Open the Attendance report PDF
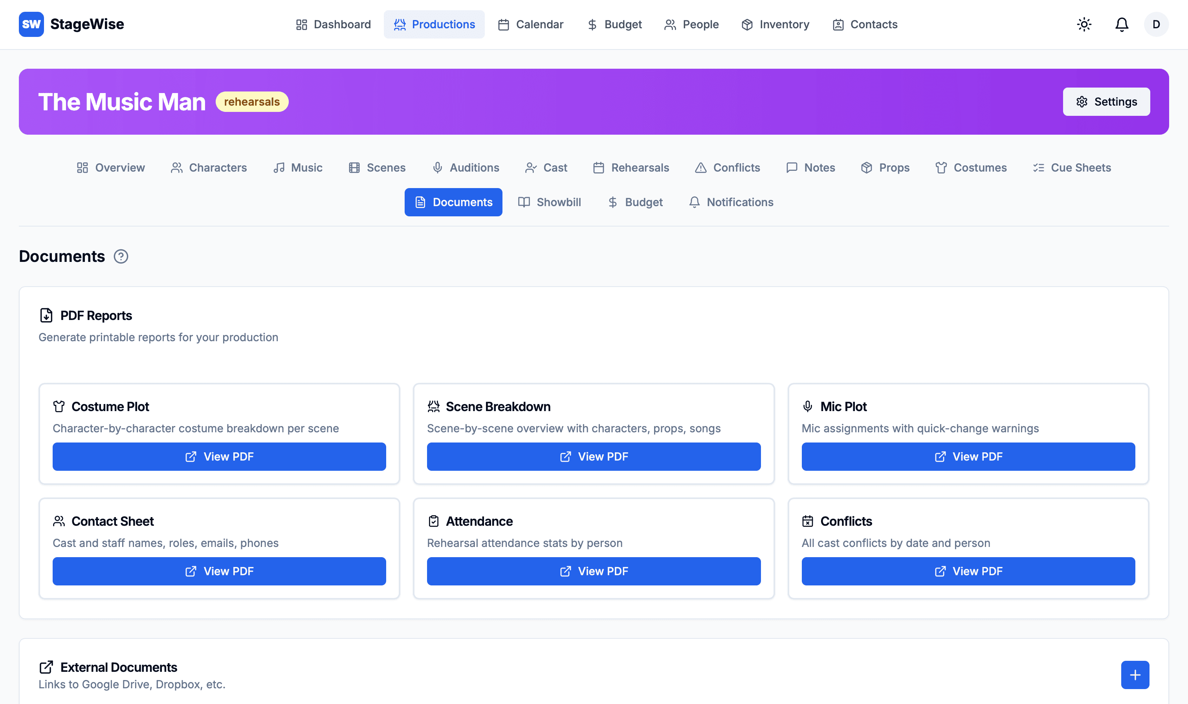Screen dimensions: 1188x704 coord(593,571)
